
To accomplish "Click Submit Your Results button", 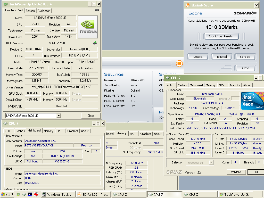I will pos(221,36).
